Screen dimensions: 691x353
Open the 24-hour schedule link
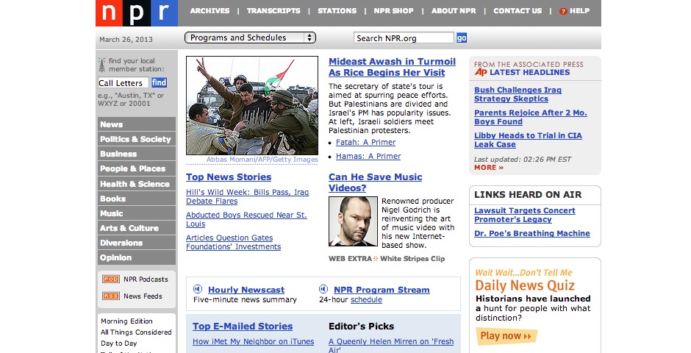[366, 299]
